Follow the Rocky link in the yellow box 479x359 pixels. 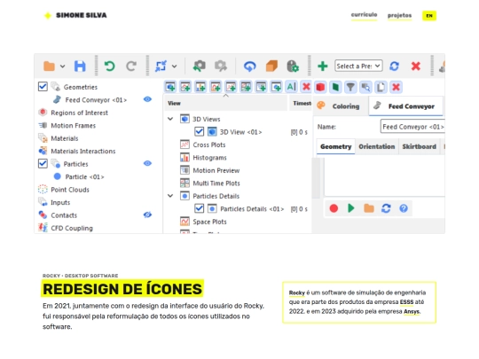(x=297, y=293)
